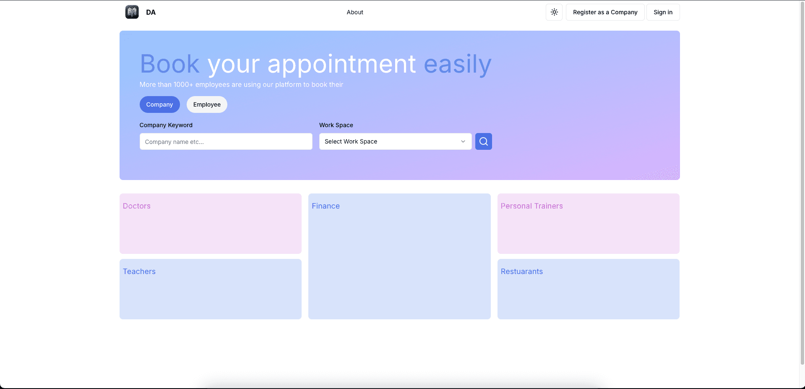Click the 'Book your appointment easily' heading
805x389 pixels.
coord(315,64)
